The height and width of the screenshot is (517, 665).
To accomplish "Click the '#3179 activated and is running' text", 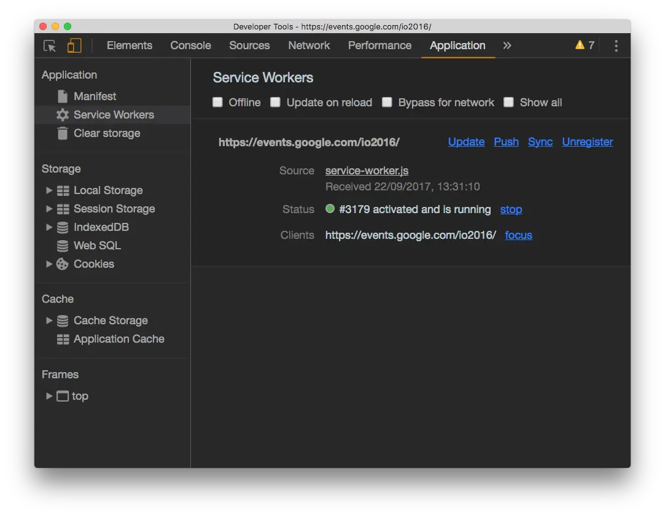I will click(414, 209).
